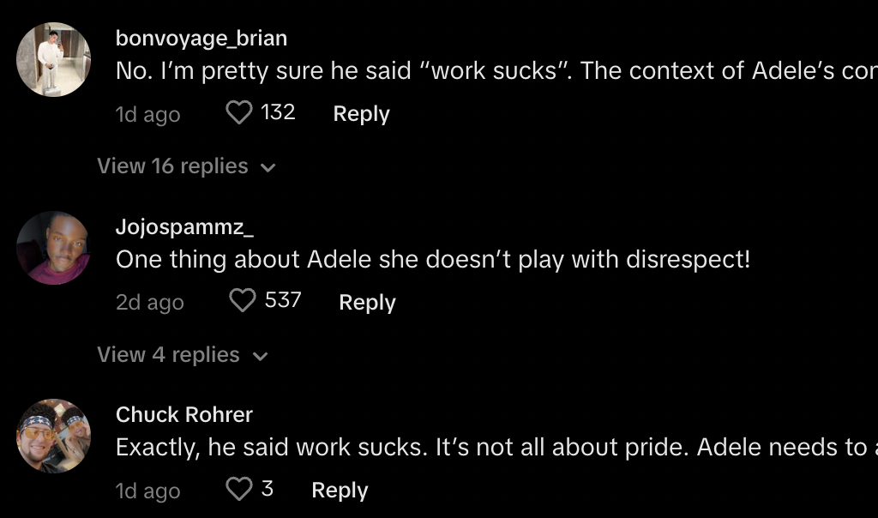Reply to bonvoyage_brian's comment
This screenshot has height=518, width=878.
(x=361, y=114)
